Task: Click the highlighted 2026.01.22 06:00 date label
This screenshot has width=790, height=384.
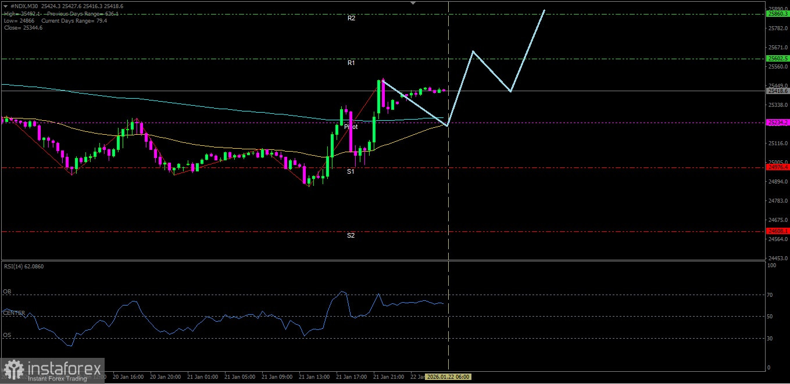Action: [448, 377]
